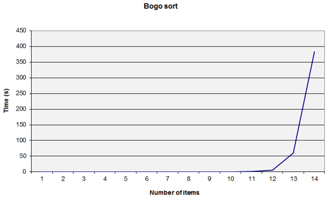The height and width of the screenshot is (198, 328).
Task: Click the data point at 13 items
Action: coord(293,153)
